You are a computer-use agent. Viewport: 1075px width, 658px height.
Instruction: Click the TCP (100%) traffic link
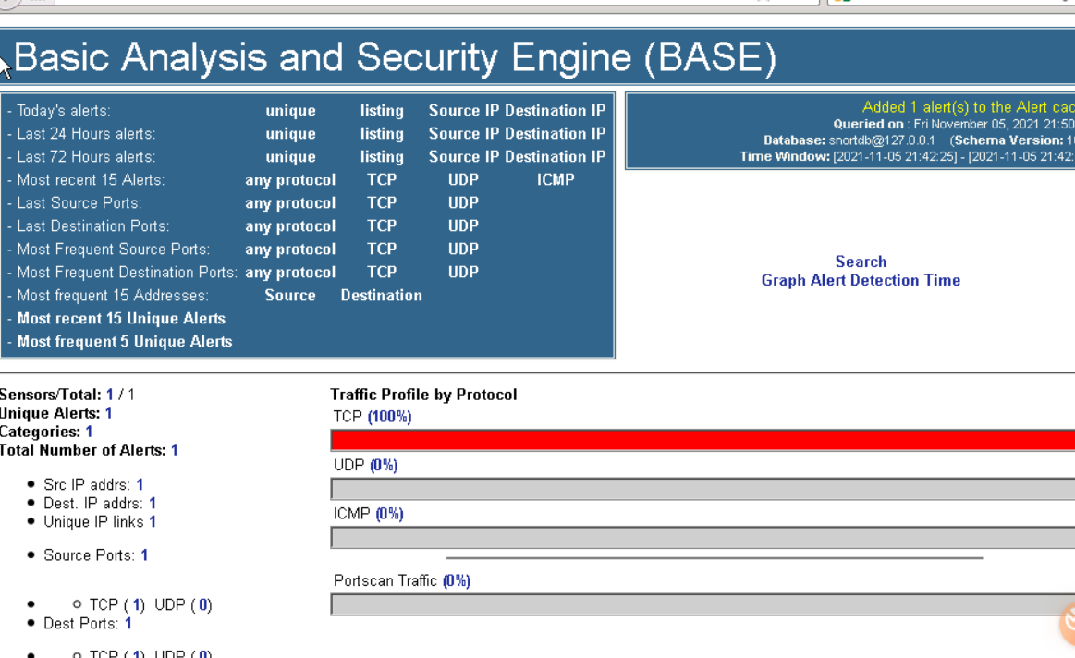click(389, 417)
